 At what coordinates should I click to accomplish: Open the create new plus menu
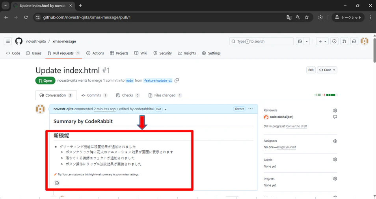point(322,41)
